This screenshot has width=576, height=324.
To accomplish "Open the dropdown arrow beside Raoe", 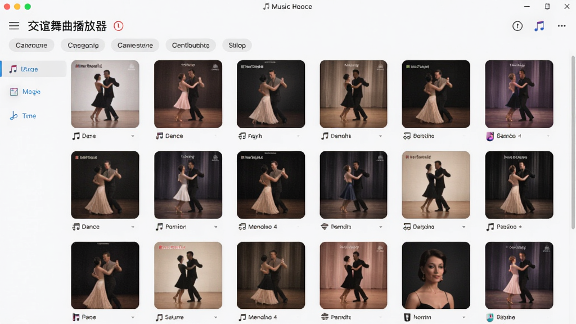I will pyautogui.click(x=133, y=317).
